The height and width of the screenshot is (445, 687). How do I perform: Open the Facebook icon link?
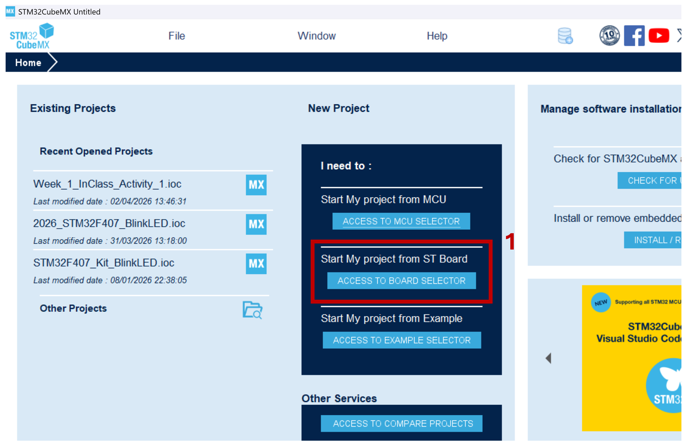tap(634, 35)
